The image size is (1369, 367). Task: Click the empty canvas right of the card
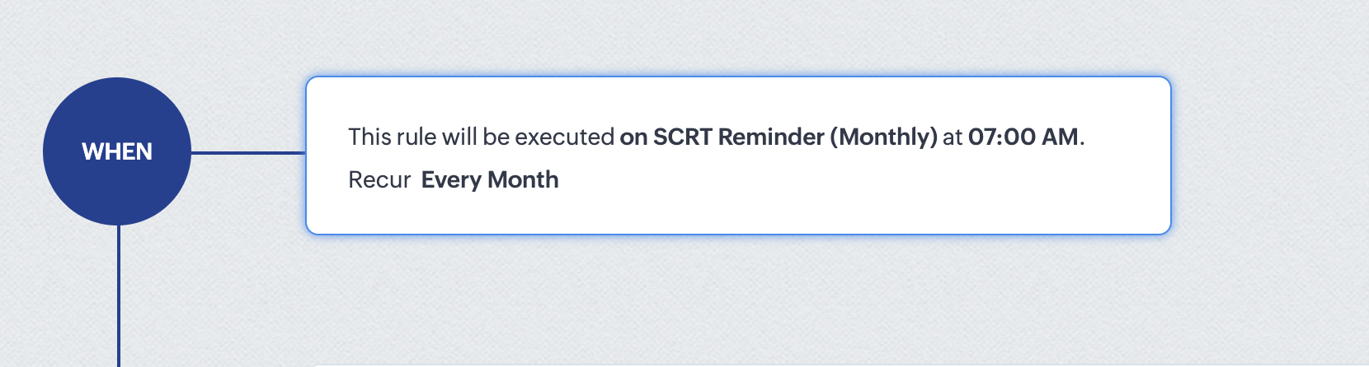tap(1270, 156)
